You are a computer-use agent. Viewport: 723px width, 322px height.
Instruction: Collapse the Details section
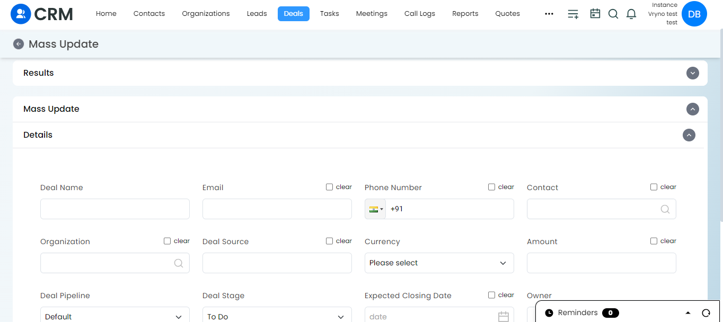pyautogui.click(x=689, y=135)
